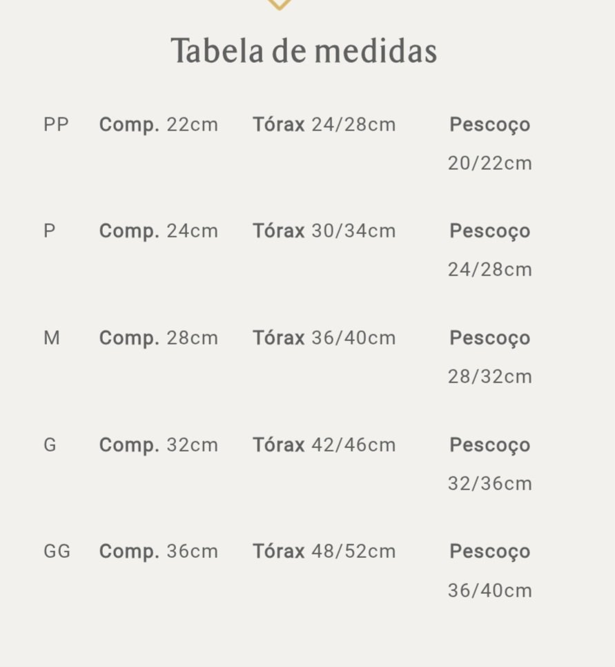Click the neck value 20/22cm
This screenshot has height=667, width=615.
(489, 164)
